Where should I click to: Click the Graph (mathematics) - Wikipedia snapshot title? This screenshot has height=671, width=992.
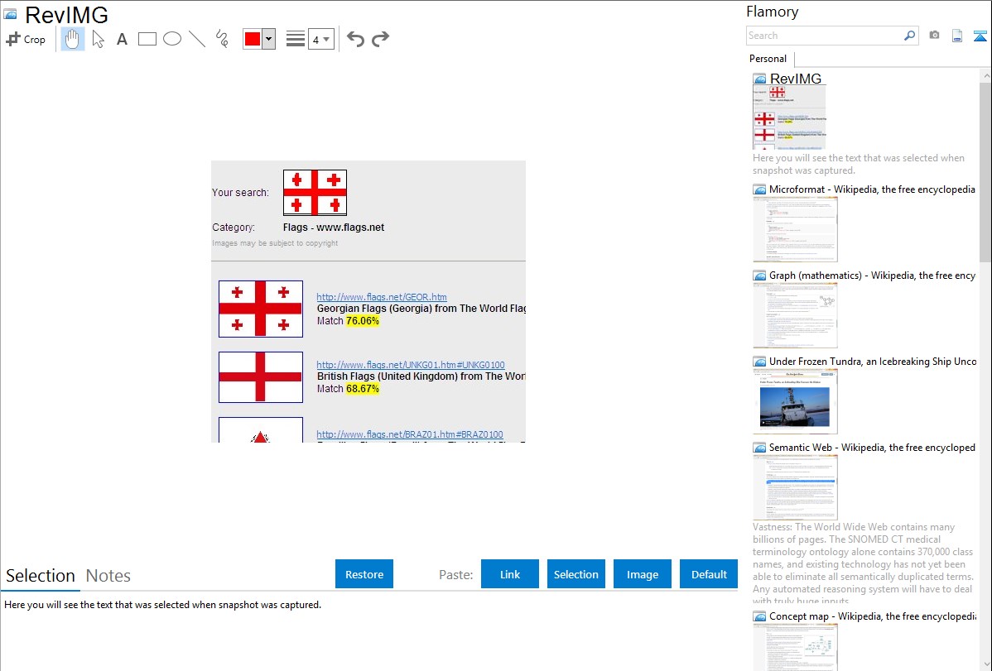pos(873,276)
